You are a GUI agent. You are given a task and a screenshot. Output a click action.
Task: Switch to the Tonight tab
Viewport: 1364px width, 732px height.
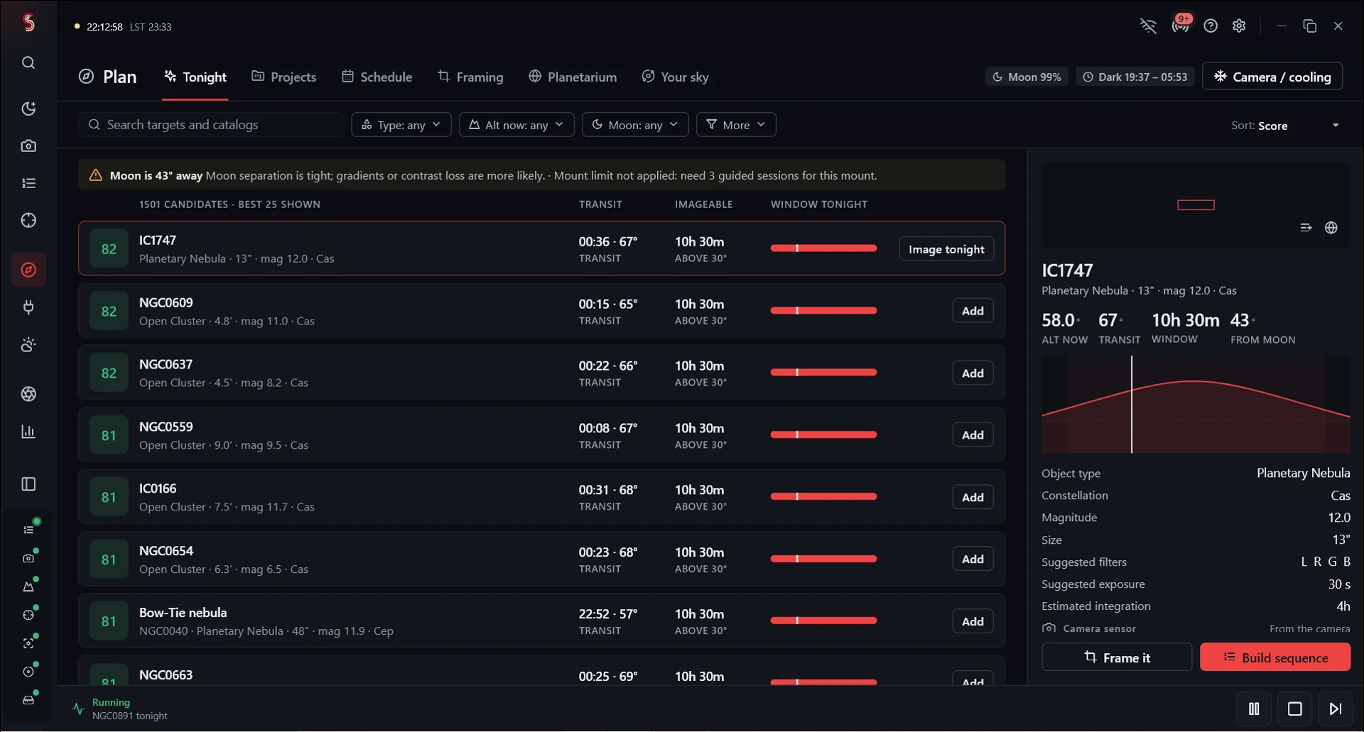coord(195,77)
